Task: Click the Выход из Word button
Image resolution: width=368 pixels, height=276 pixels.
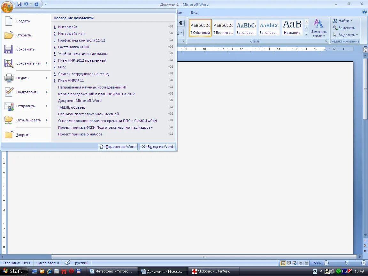Action: click(157, 147)
